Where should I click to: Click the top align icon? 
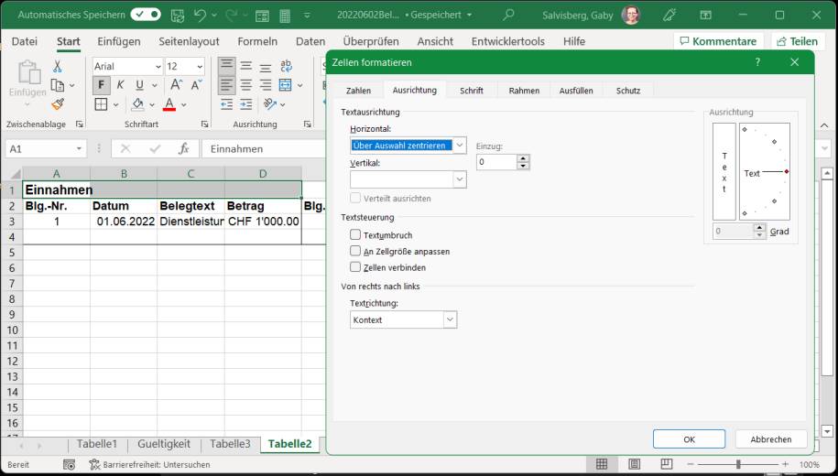226,66
